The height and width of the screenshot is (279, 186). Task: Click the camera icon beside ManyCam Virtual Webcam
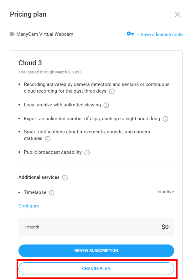point(12,34)
